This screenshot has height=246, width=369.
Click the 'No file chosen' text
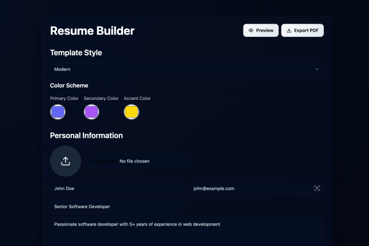coord(135,161)
